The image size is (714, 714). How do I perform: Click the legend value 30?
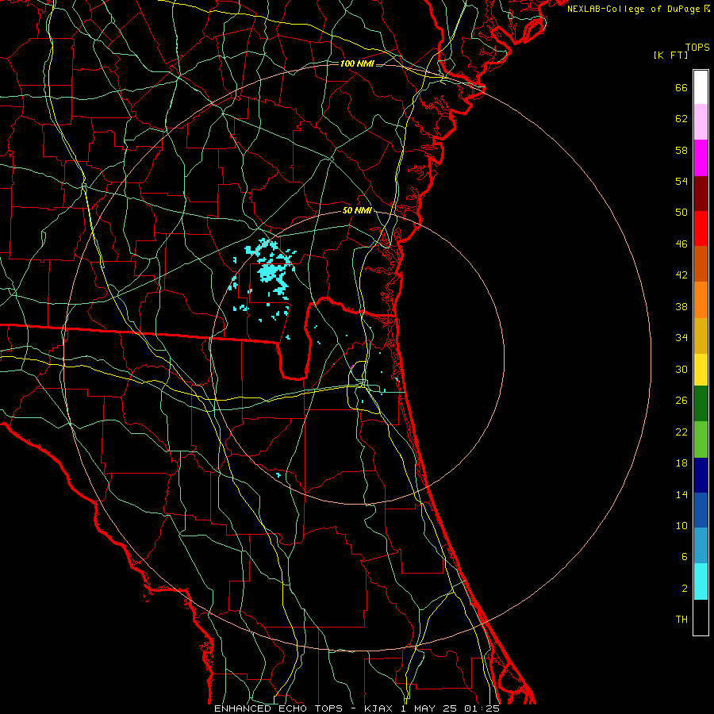681,369
